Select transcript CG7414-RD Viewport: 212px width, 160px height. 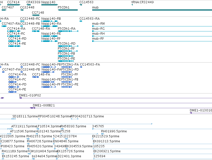(14, 41)
